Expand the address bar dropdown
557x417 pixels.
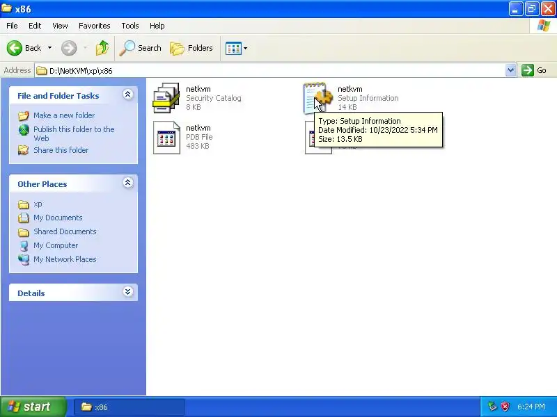[510, 71]
